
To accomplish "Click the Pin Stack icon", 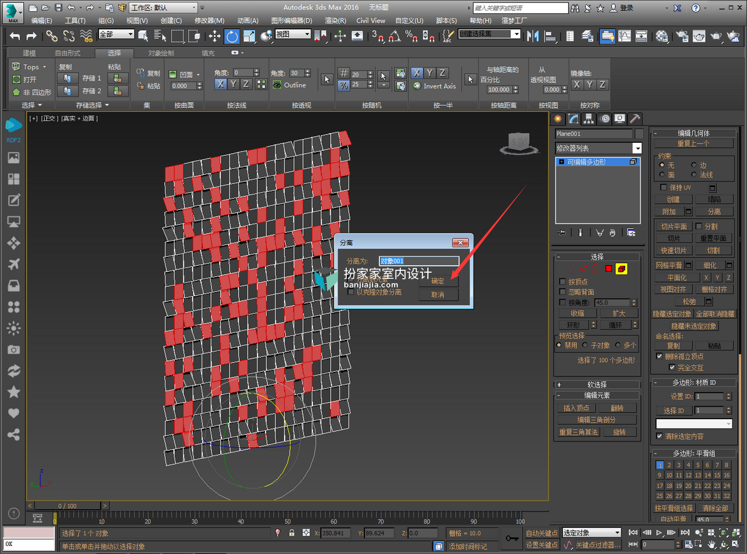I will point(561,233).
